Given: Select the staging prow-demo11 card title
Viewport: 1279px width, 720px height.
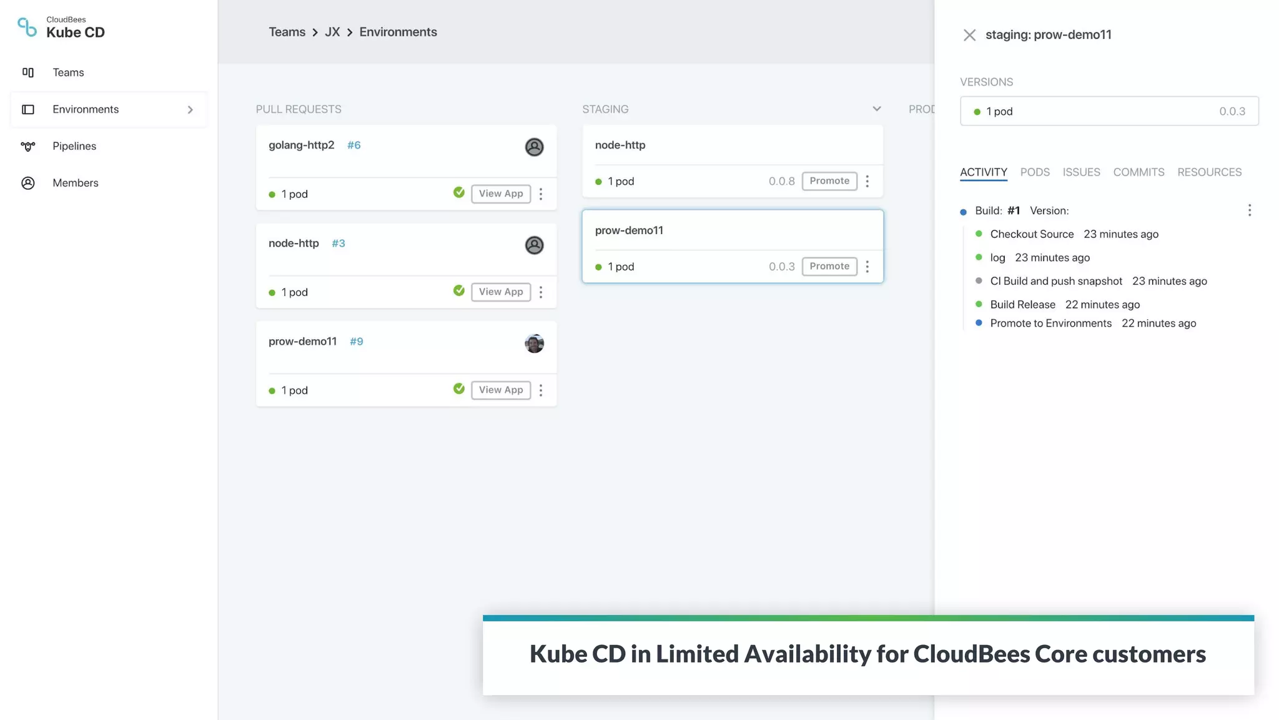Looking at the screenshot, I should pyautogui.click(x=629, y=230).
